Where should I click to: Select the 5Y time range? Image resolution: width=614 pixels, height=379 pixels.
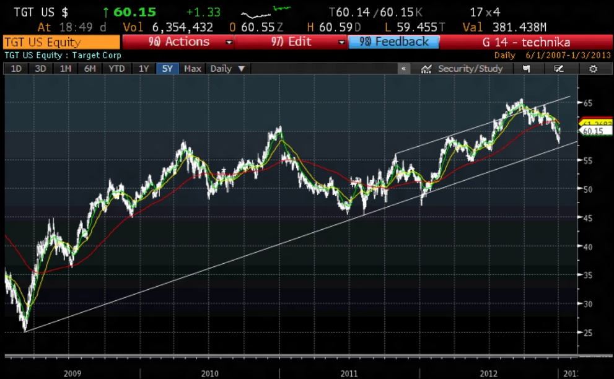click(x=167, y=69)
